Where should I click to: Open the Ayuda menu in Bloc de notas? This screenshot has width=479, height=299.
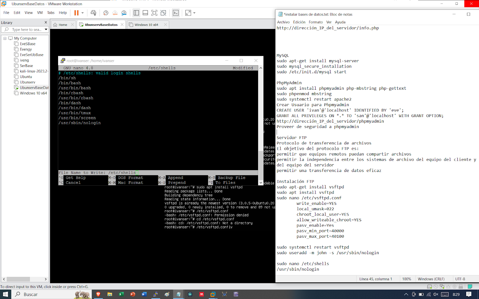click(x=340, y=22)
